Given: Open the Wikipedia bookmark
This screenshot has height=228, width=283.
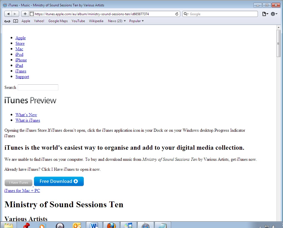Looking at the screenshot, I should (x=96, y=21).
